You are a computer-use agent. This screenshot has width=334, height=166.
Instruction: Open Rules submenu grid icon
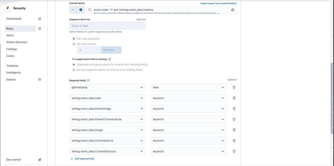click(x=39, y=29)
